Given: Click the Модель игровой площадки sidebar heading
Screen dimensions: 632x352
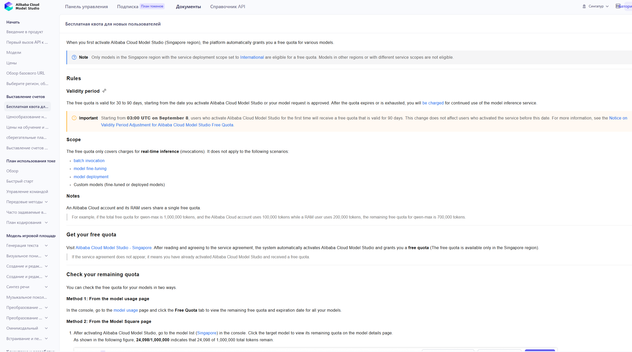Looking at the screenshot, I should coord(31,236).
